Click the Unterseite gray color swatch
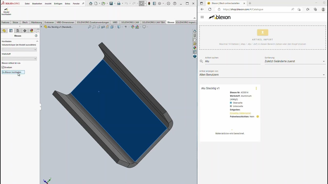Viewport: 328px width, 184px height. [231, 106]
